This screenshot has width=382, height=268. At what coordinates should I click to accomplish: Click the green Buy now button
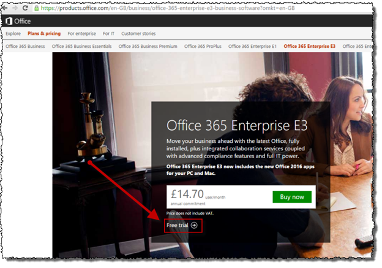(292, 197)
